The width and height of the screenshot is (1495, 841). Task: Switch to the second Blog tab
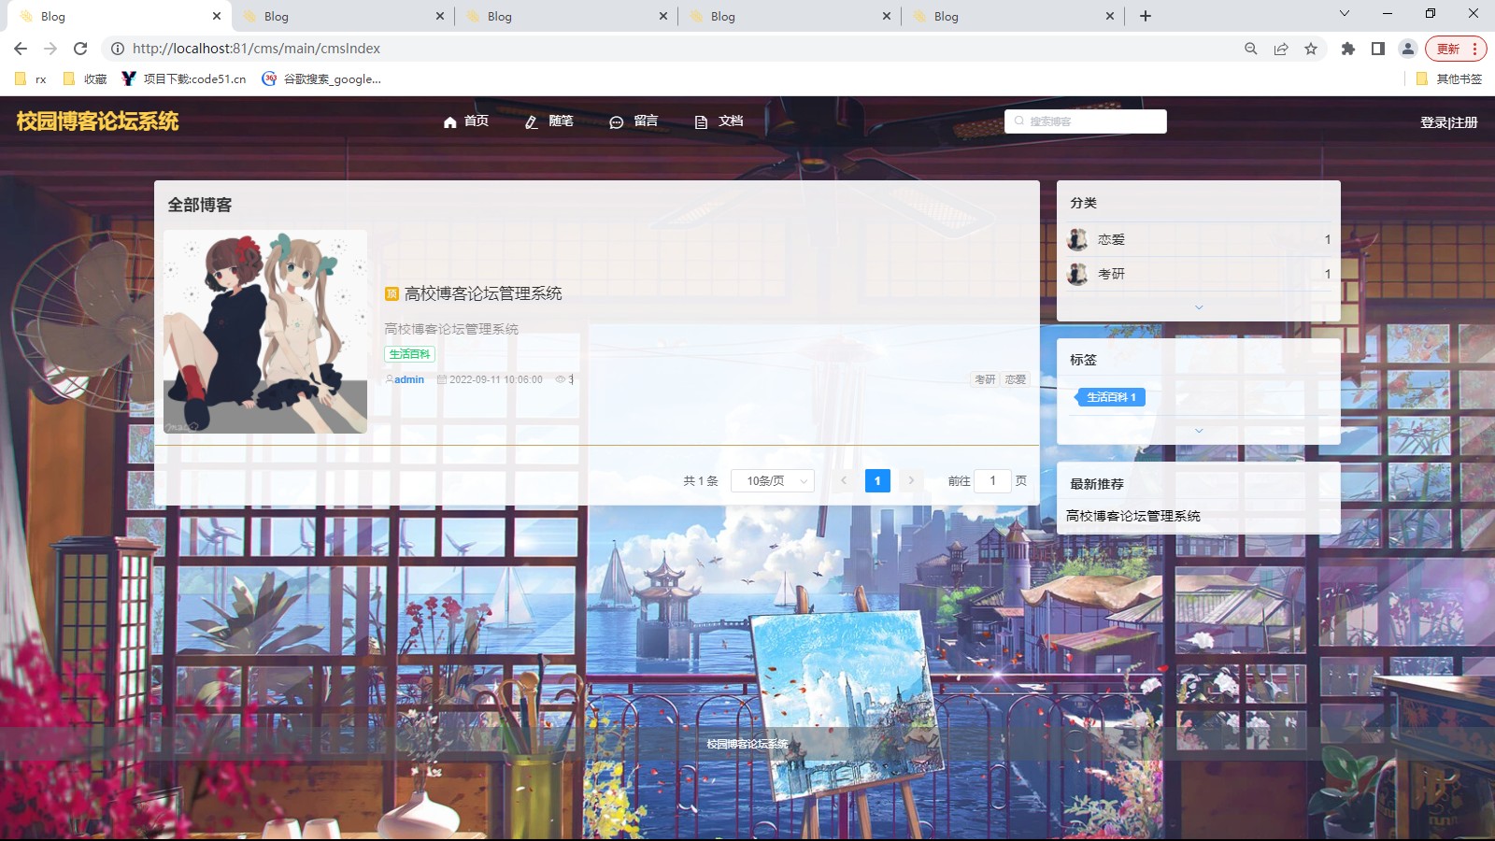click(342, 16)
